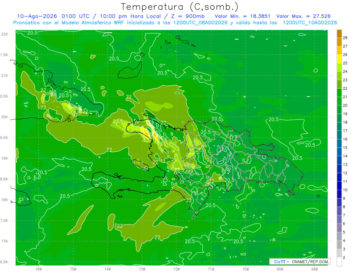Click the 22N latitude axis label
Viewport: 353px width, 273px height.
click(4, 34)
